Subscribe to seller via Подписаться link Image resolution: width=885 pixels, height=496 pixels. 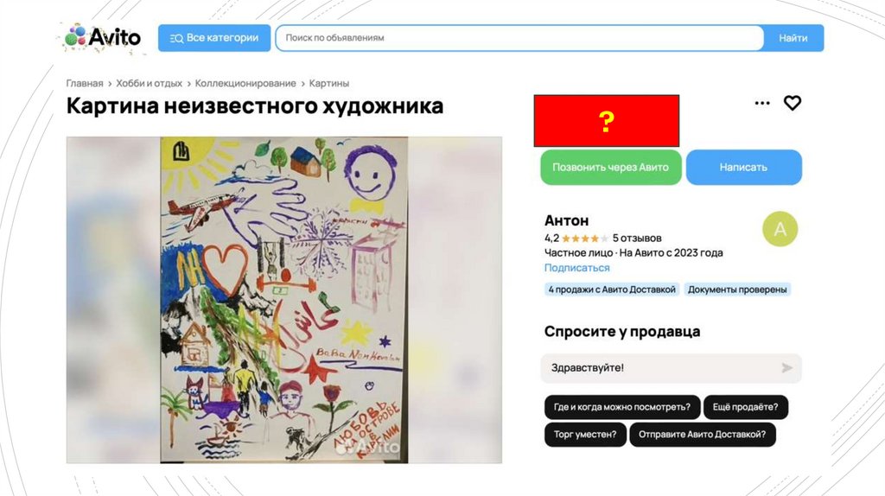(576, 268)
